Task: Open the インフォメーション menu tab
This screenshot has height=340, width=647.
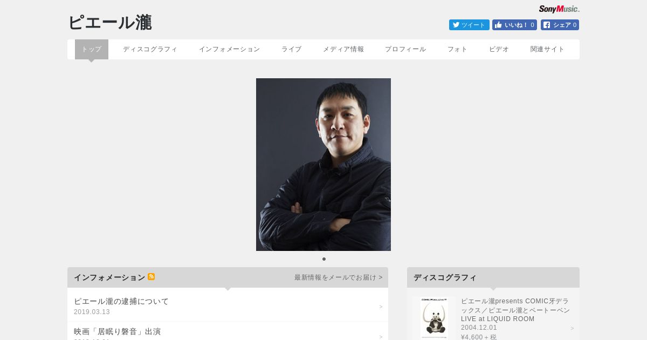Action: [x=229, y=49]
